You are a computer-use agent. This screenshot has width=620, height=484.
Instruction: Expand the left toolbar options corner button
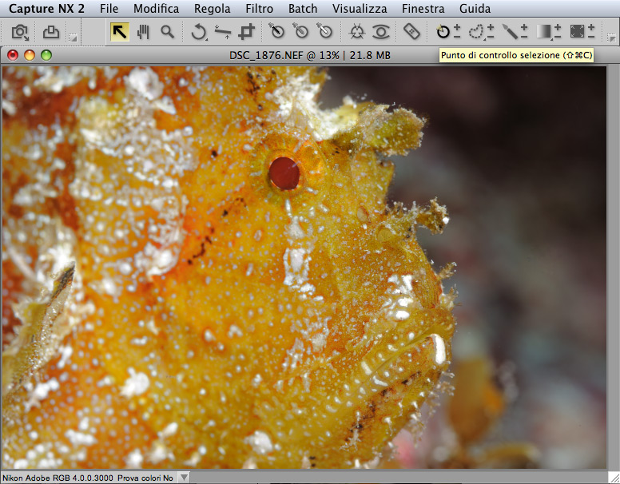point(73,38)
